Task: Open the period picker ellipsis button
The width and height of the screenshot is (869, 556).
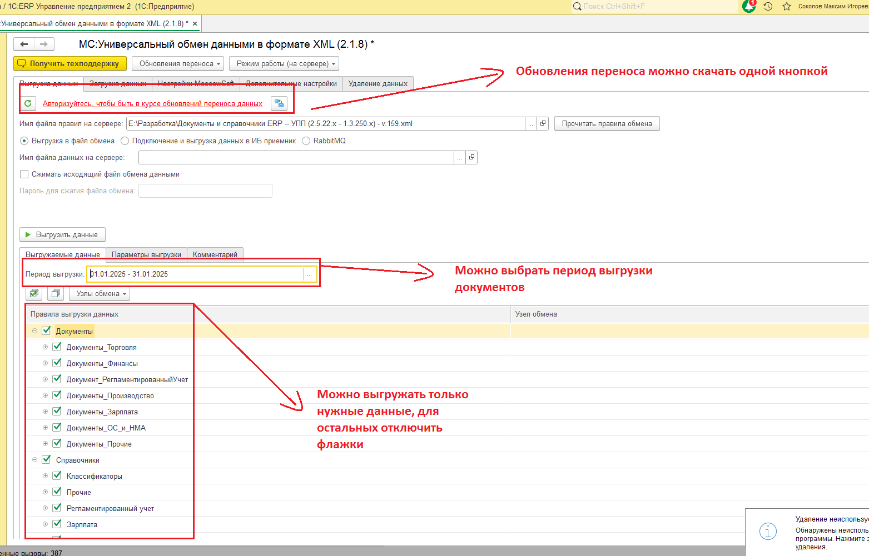Action: point(310,274)
